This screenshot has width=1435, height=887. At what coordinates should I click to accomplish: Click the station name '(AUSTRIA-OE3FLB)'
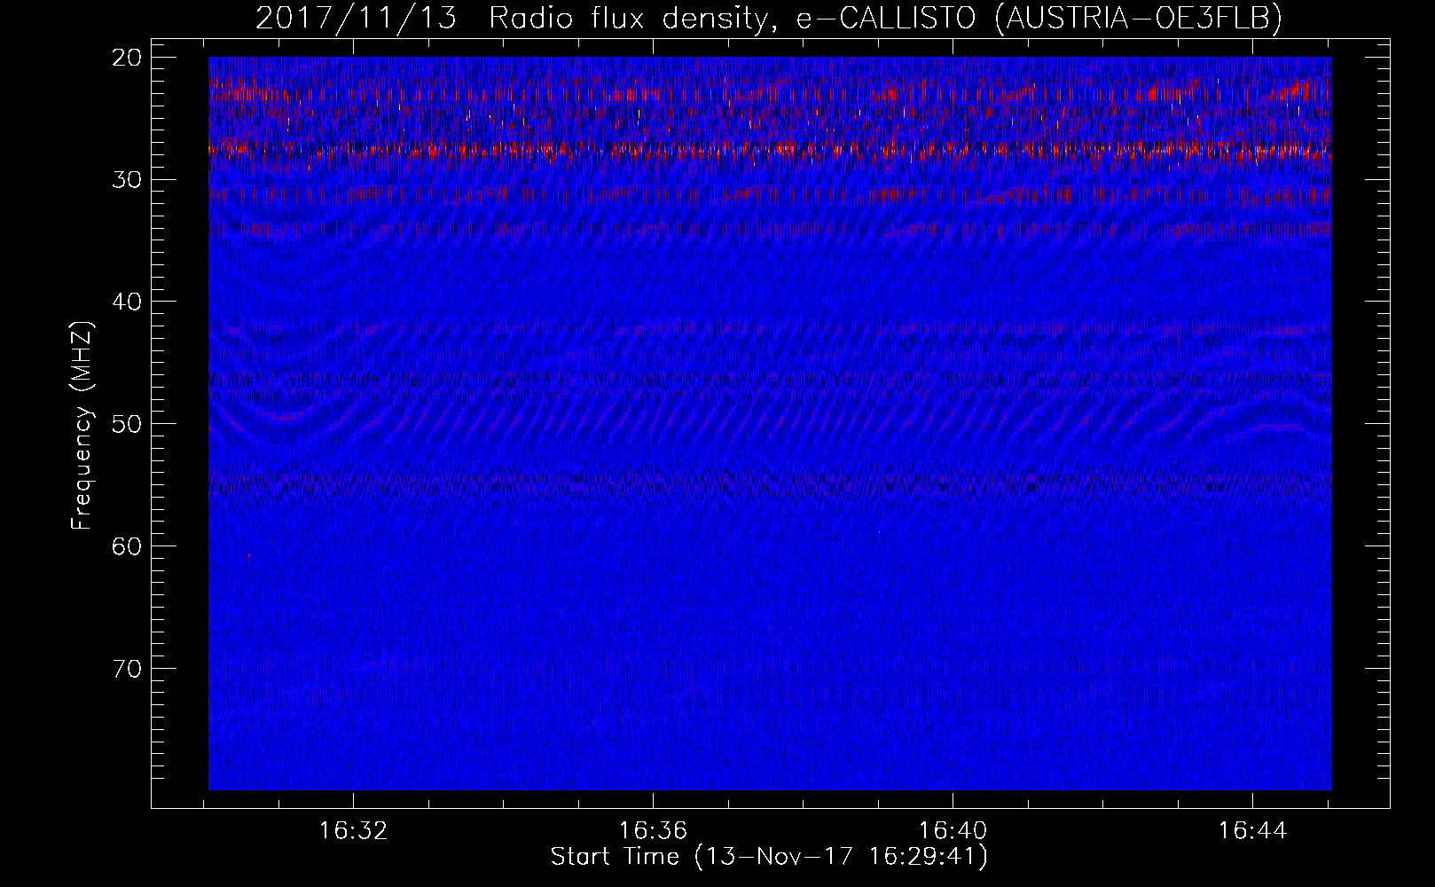pos(1138,18)
